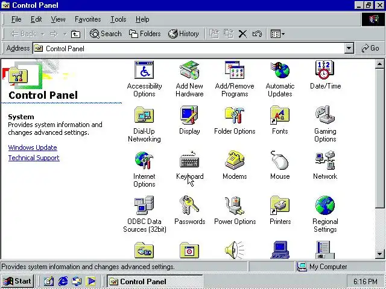Go up one folder level
The image size is (386, 289).
(75, 34)
